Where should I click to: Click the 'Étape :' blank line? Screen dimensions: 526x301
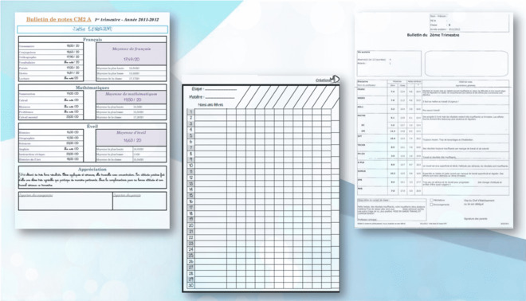(221, 89)
